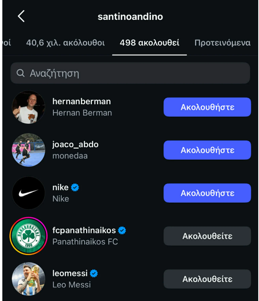Open leomessi's profile picture
Viewport: 259px width, 301px height.
28,279
